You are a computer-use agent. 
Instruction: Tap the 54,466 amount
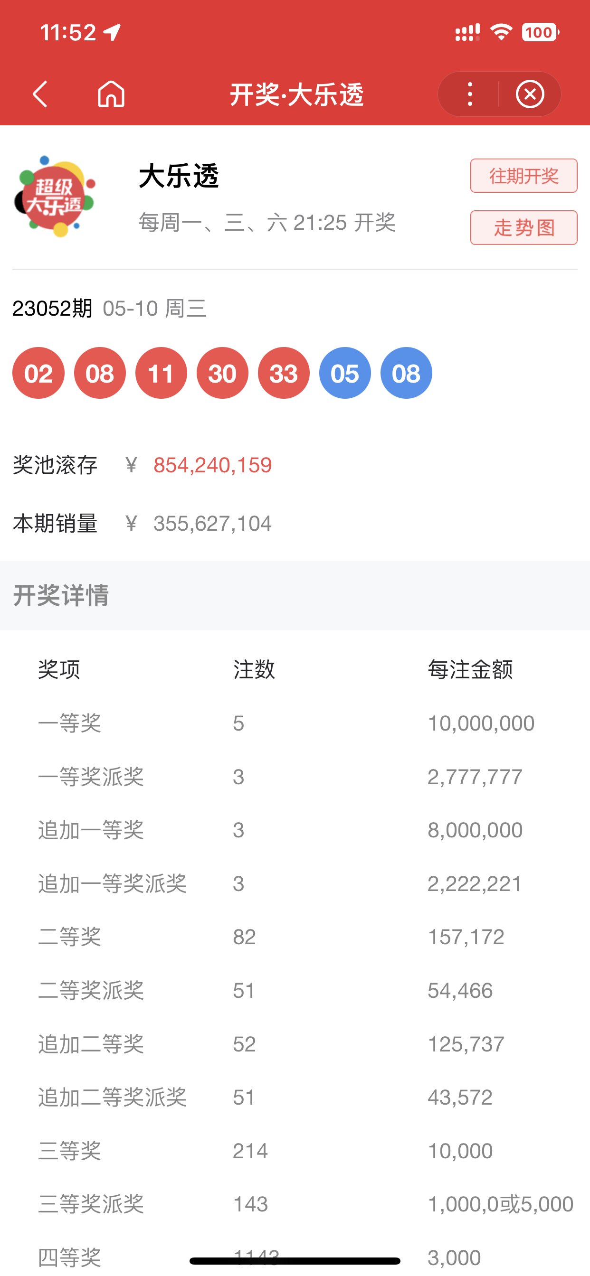pos(460,991)
